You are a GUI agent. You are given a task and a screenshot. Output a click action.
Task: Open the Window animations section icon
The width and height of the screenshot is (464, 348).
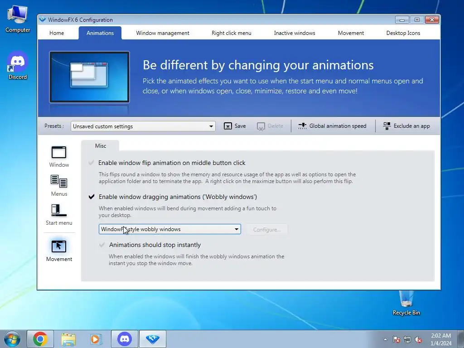click(59, 153)
